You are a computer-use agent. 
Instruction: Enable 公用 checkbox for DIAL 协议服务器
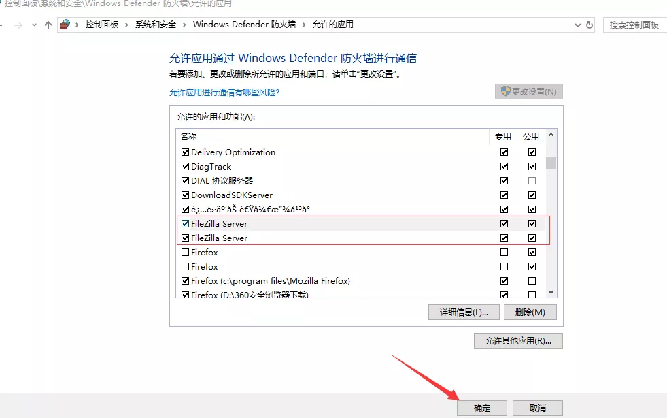coord(532,180)
